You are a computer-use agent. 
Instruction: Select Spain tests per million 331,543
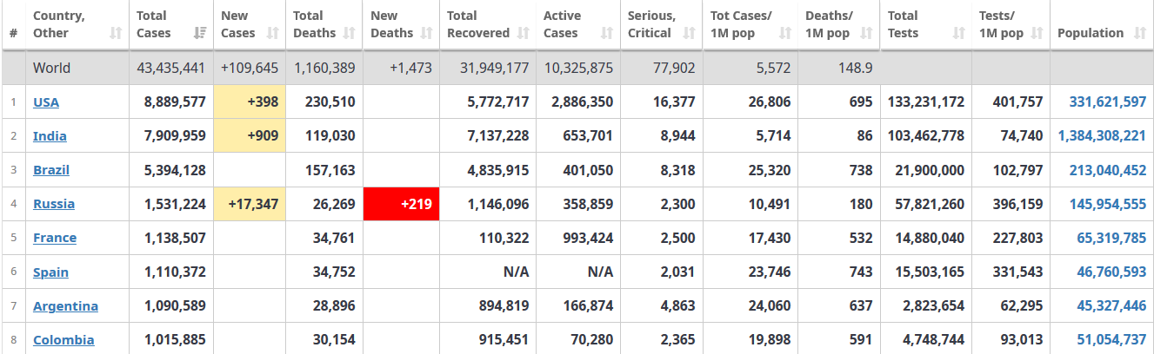point(1018,272)
